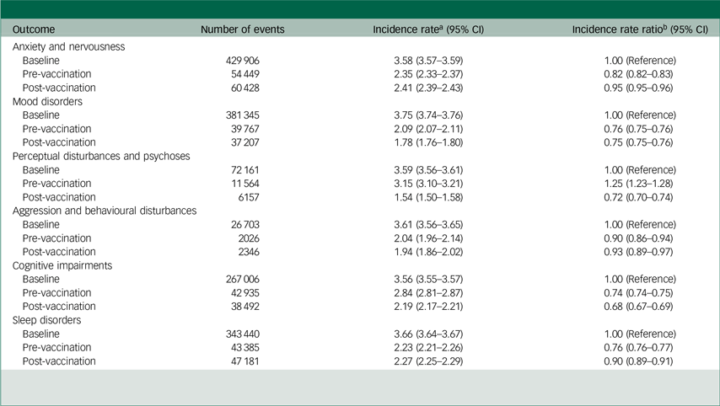Select the Incidence rate (95% CI) header

click(x=426, y=29)
